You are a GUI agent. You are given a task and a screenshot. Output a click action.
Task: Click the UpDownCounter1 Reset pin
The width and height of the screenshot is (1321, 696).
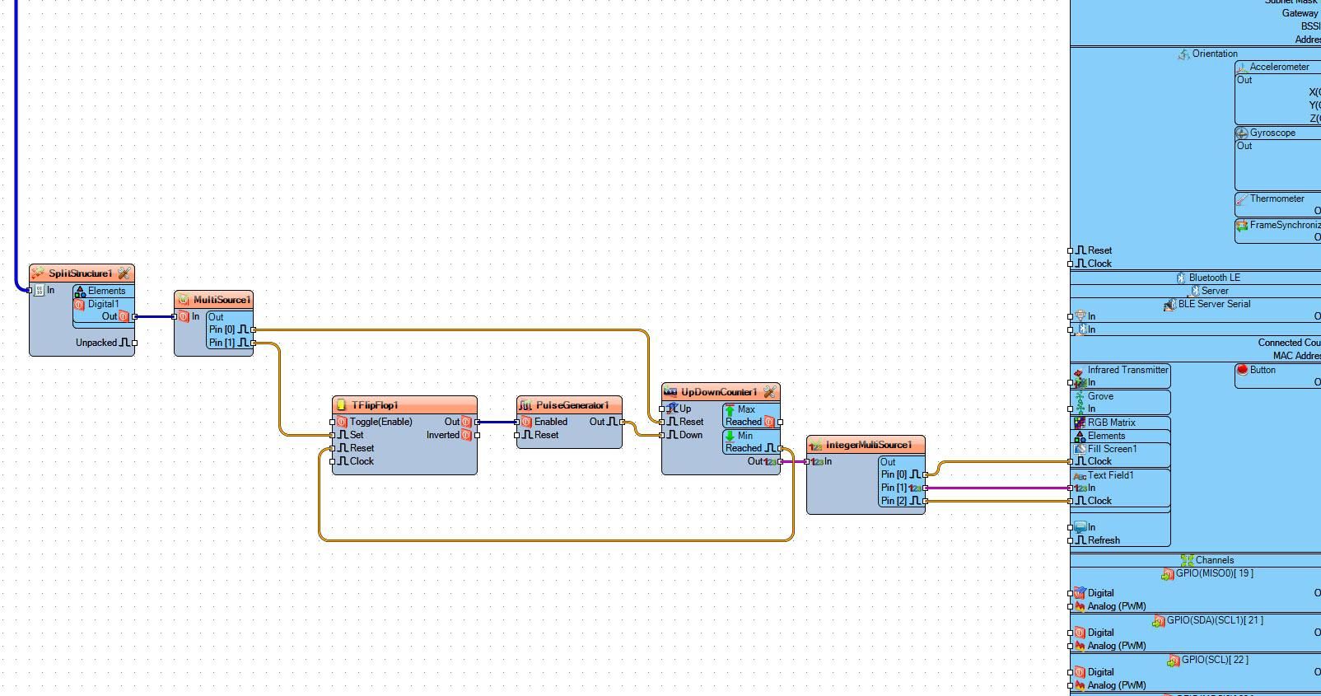coord(662,422)
